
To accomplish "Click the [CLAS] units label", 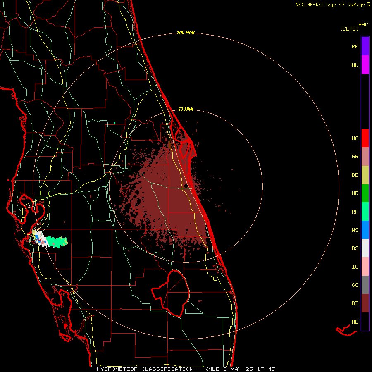I will (349, 29).
